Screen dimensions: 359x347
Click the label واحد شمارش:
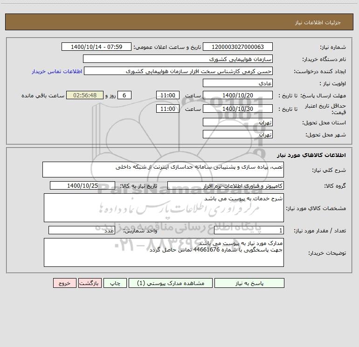tap(140, 231)
